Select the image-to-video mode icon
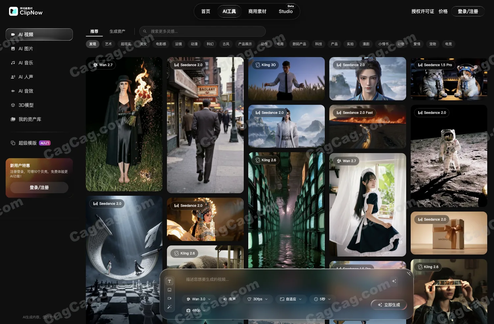 point(169,290)
